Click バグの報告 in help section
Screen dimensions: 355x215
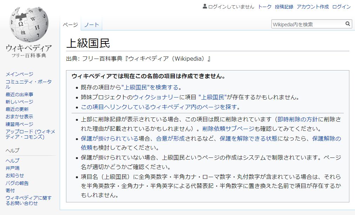coord(17,183)
